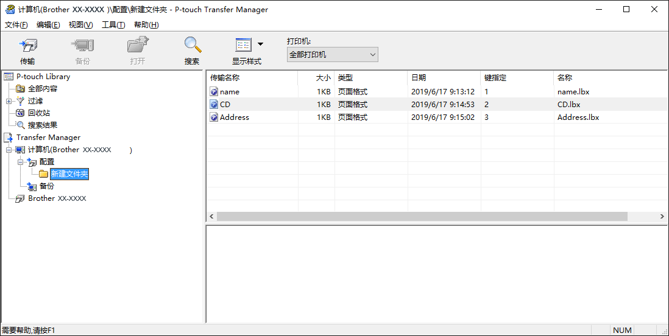Collapse the 计算机(Brother XX-XXXX) node
The image size is (669, 336).
(9, 150)
